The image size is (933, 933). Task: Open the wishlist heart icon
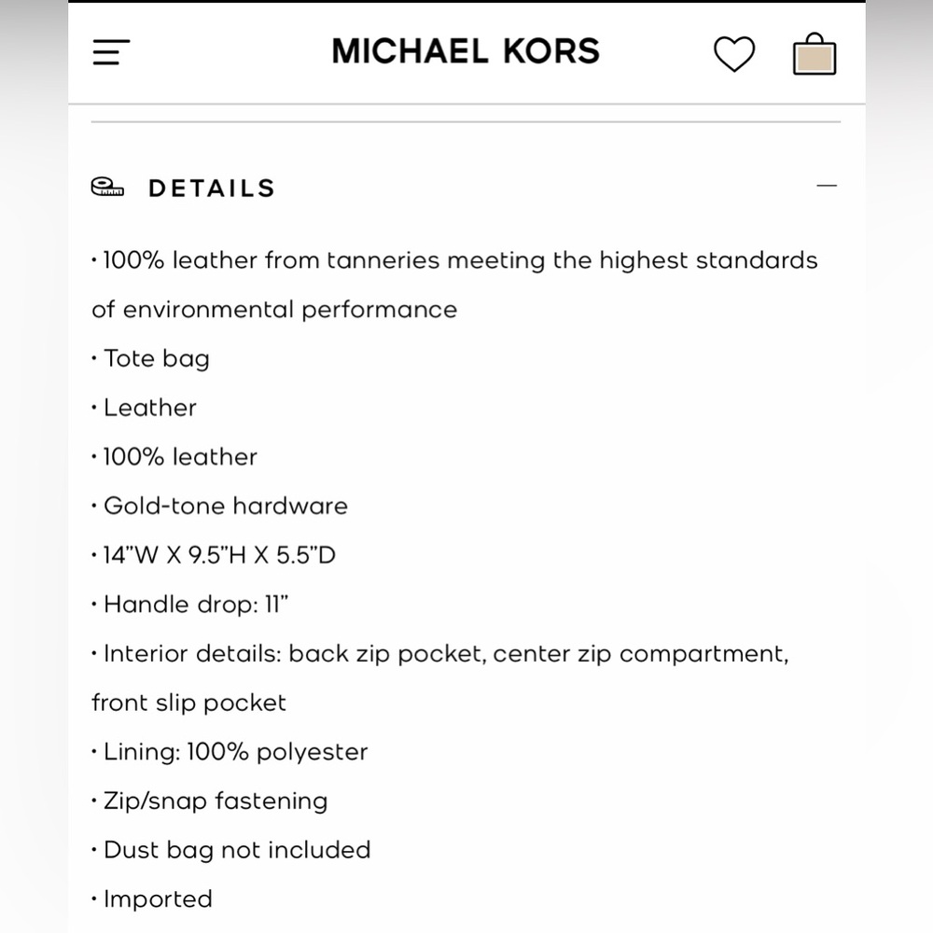pos(733,53)
